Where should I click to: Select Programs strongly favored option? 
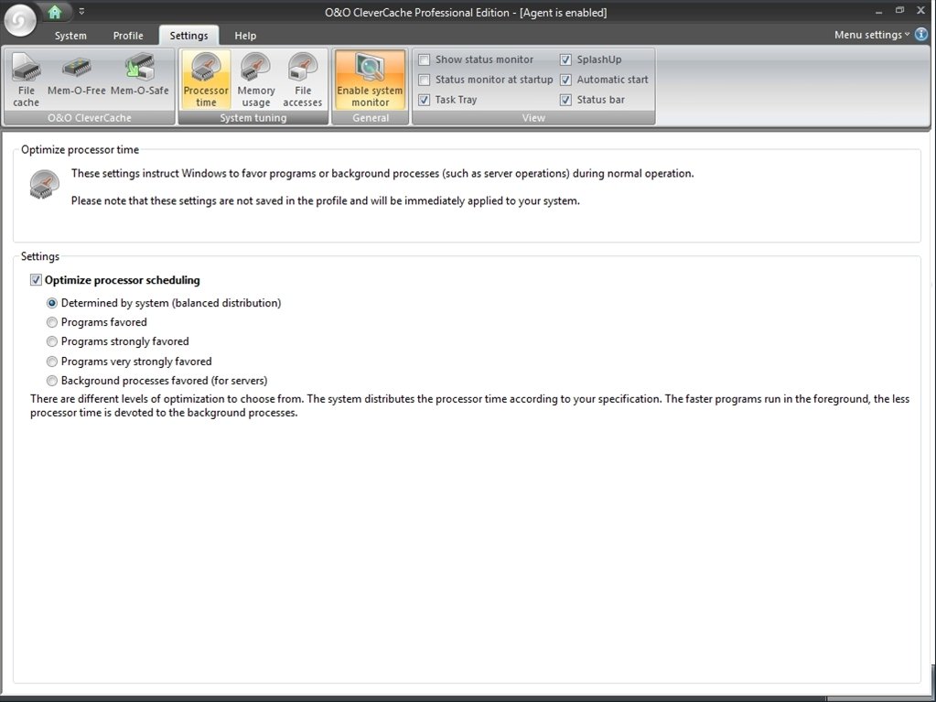[x=52, y=341]
